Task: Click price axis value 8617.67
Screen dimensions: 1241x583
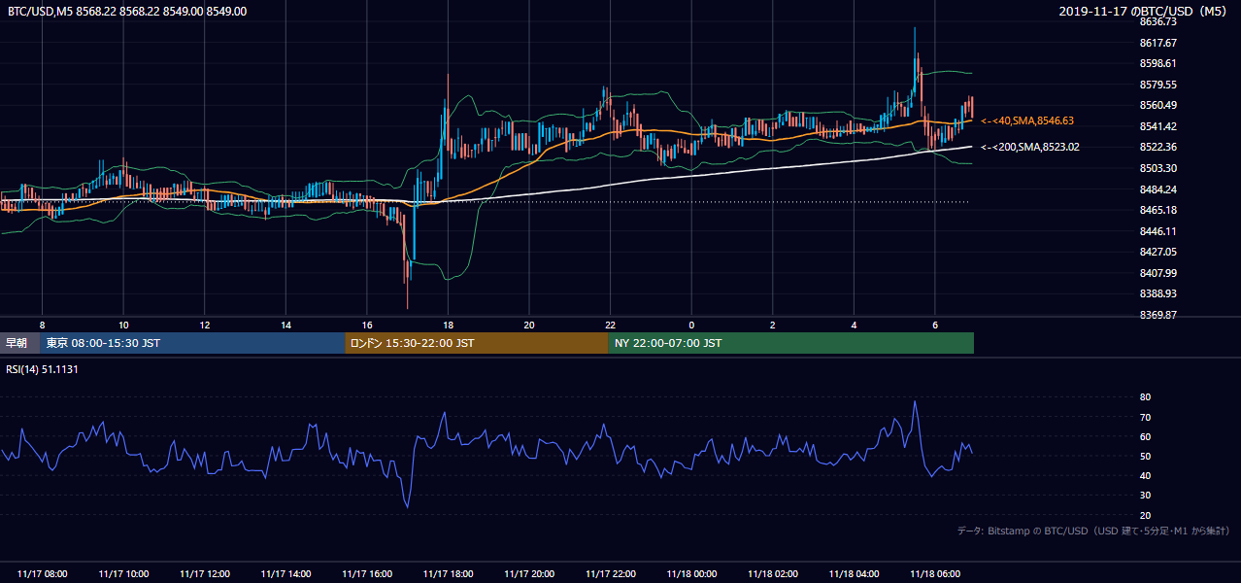Action: pyautogui.click(x=1158, y=43)
